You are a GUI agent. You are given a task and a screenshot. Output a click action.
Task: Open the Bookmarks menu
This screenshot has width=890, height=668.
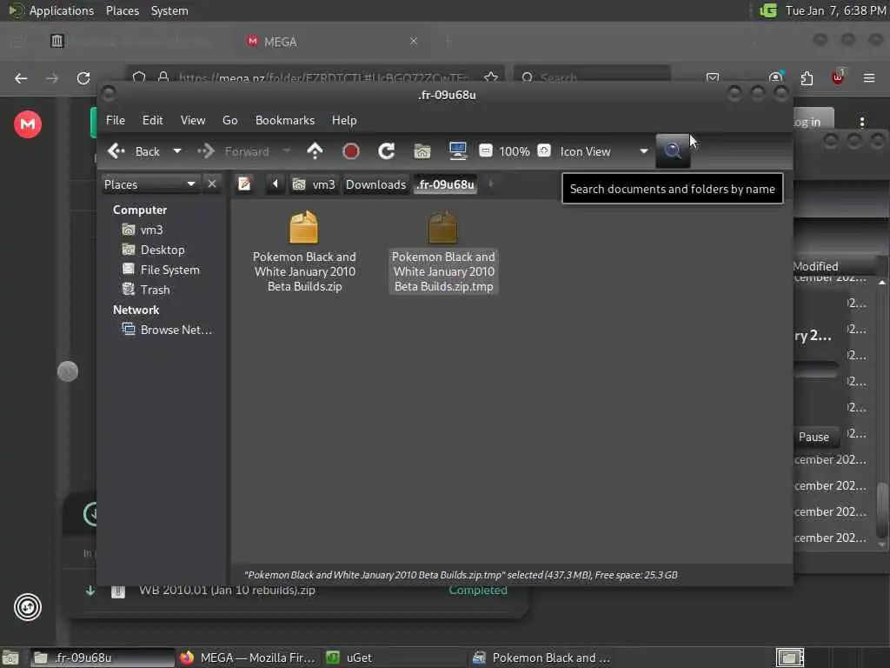285,120
